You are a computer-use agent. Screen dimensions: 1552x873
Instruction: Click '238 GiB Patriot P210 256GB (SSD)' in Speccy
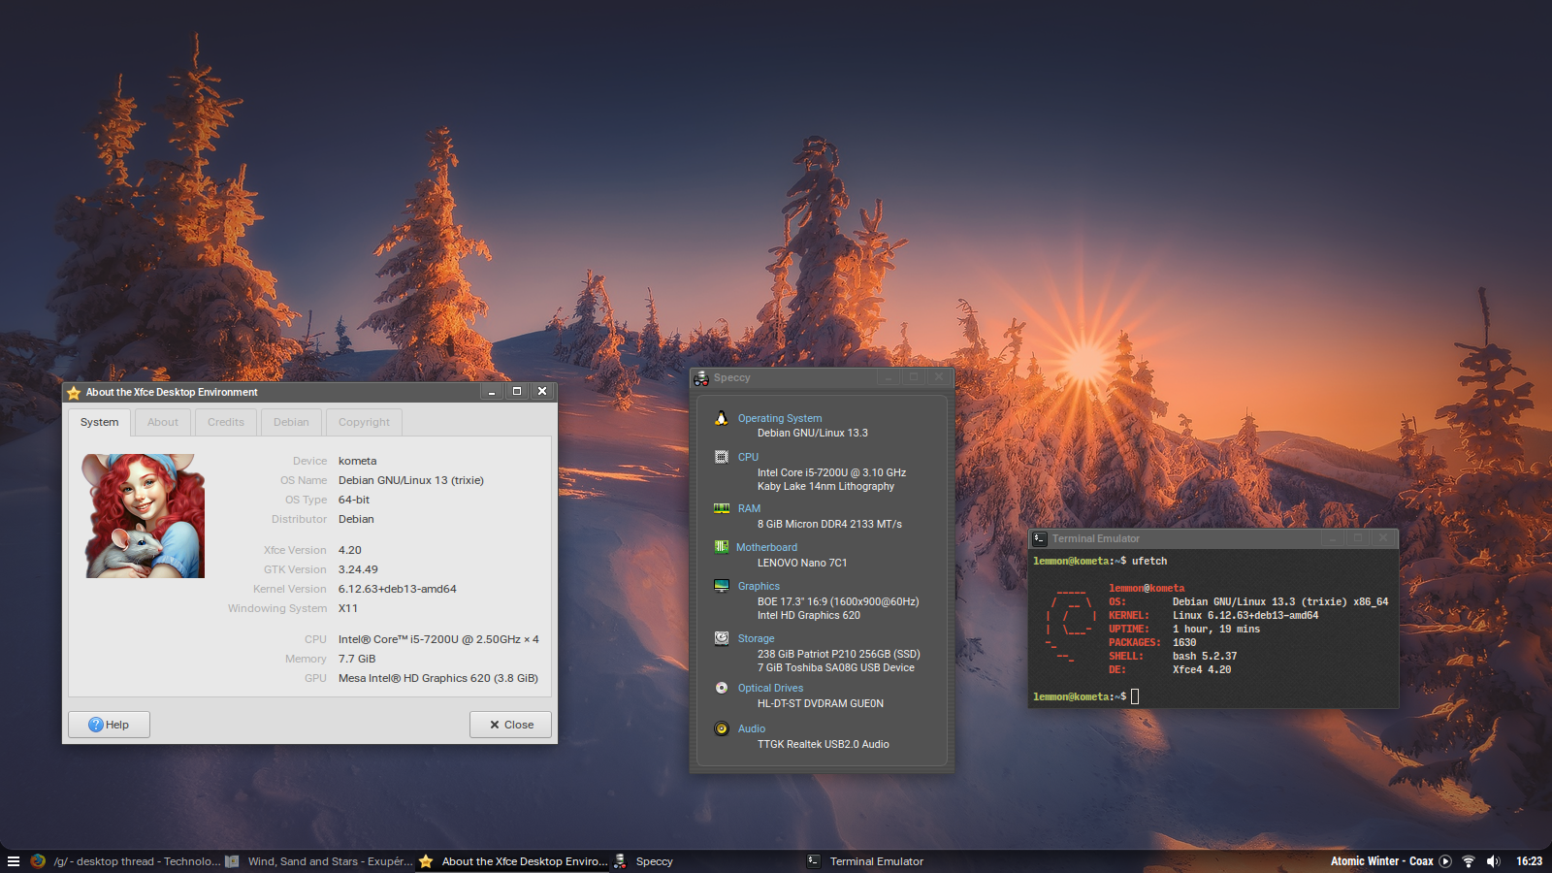tap(839, 654)
